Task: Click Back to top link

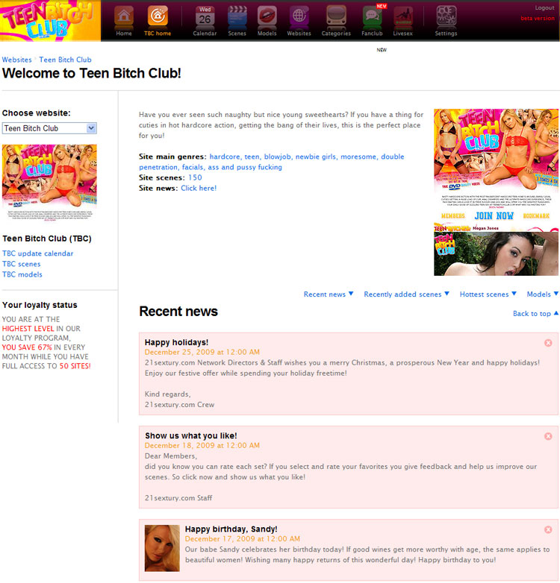Action: (x=535, y=313)
